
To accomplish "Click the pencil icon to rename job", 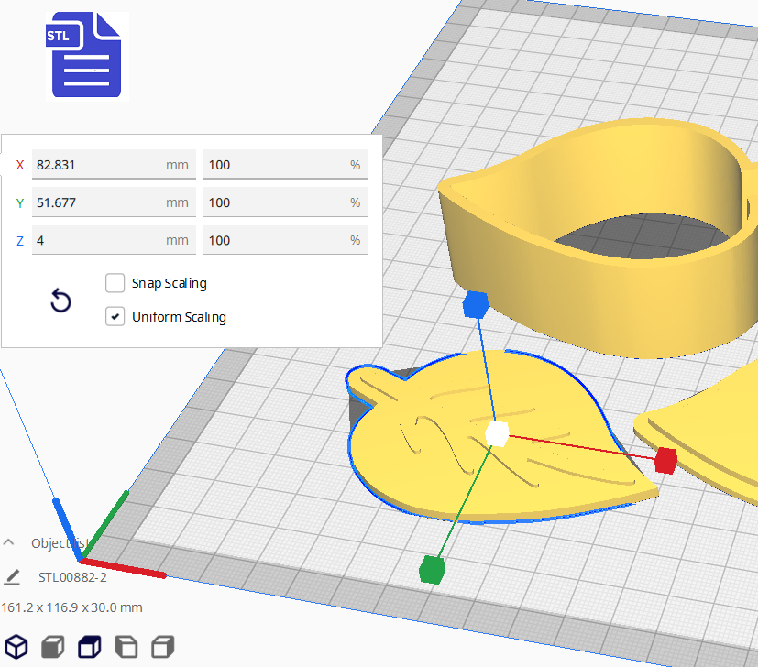I will point(12,577).
